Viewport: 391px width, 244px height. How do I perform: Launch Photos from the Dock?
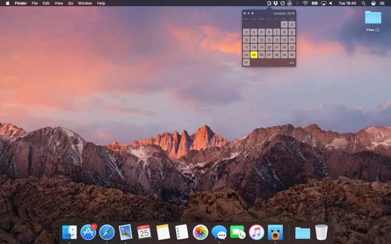(x=200, y=232)
